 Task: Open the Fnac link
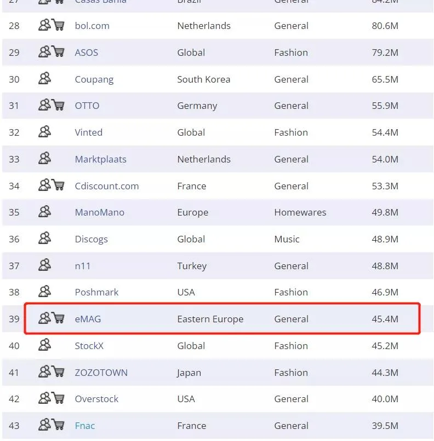click(x=85, y=426)
